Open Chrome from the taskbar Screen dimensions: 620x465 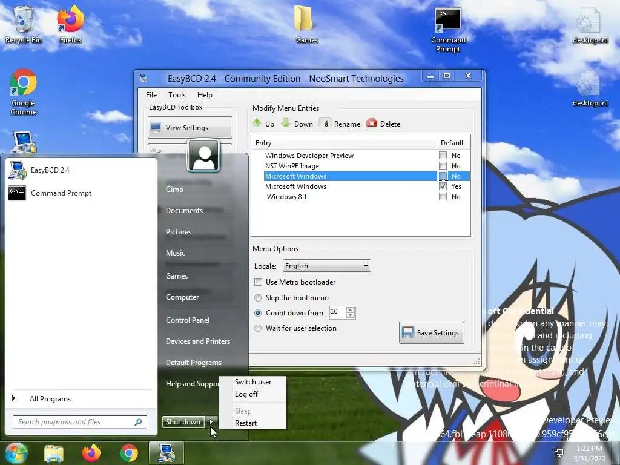[x=129, y=453]
